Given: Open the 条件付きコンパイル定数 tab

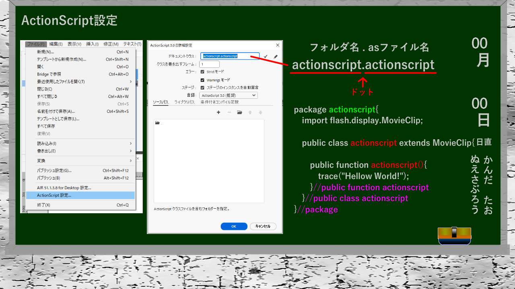Looking at the screenshot, I should 220,102.
